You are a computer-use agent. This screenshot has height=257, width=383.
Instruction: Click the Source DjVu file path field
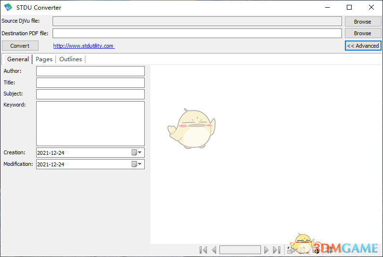(197, 21)
